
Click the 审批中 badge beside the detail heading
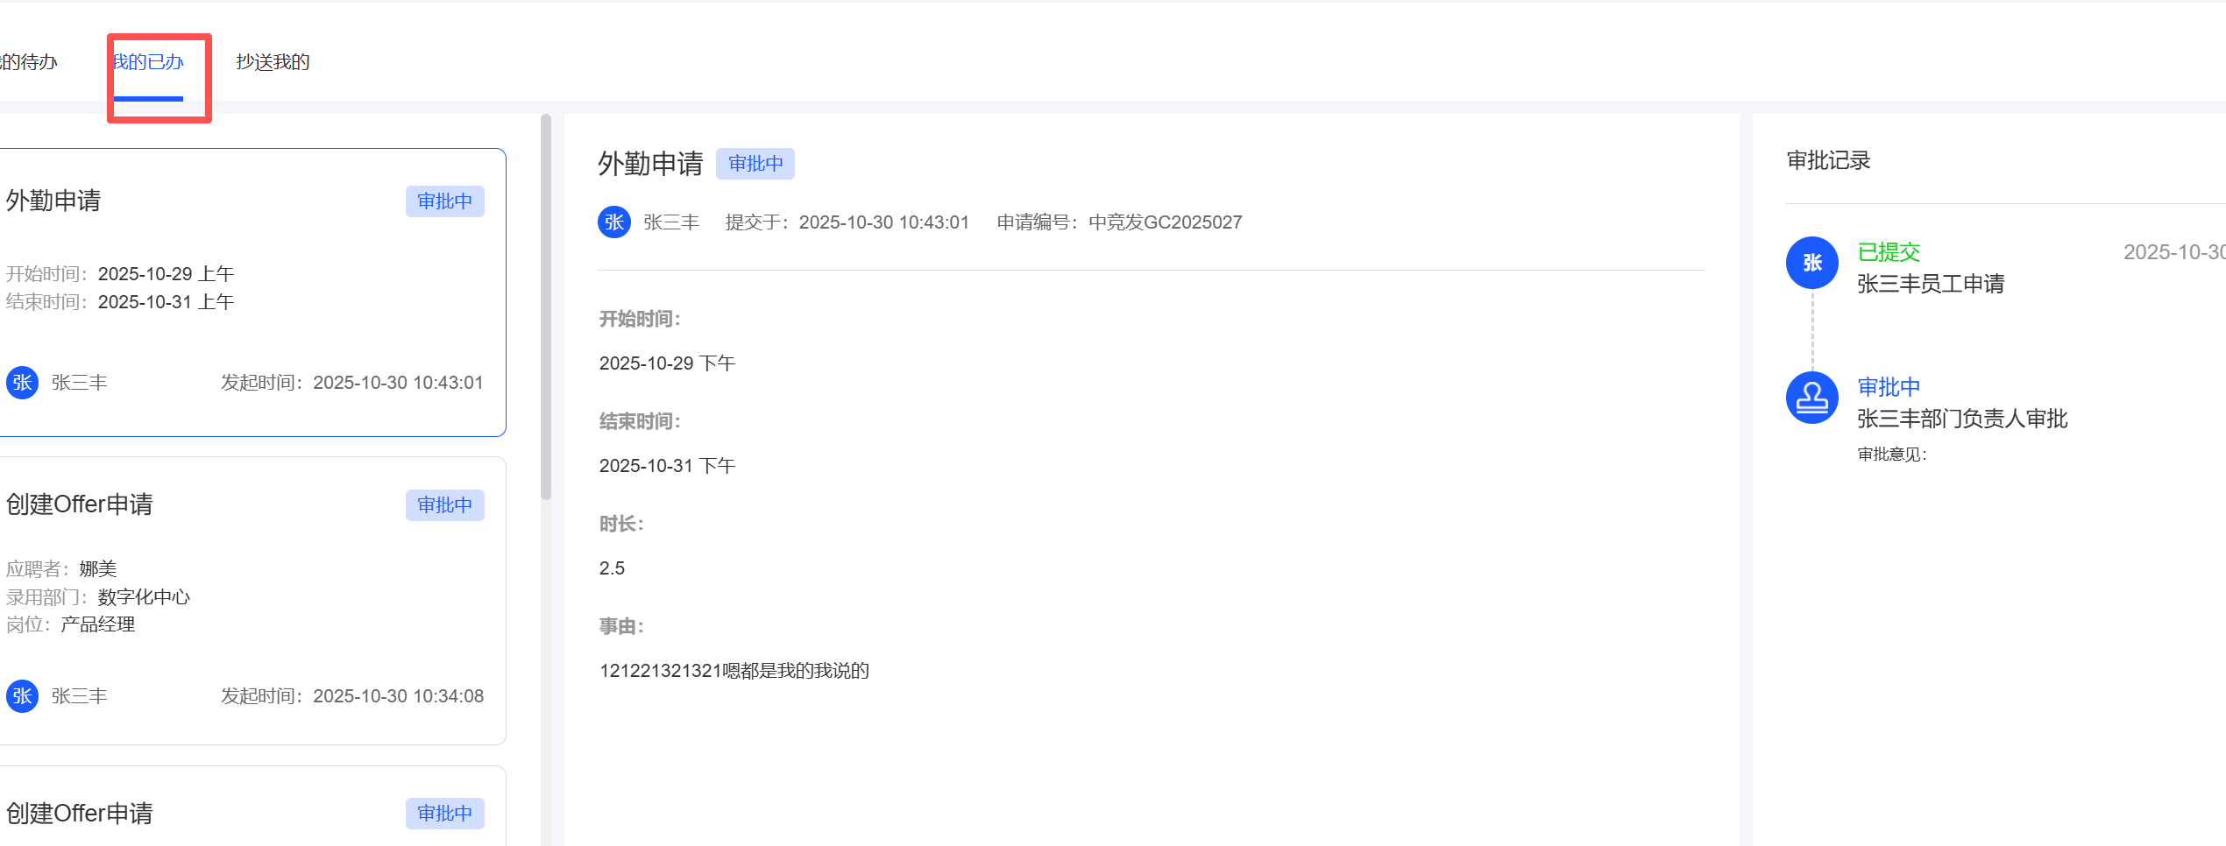pyautogui.click(x=755, y=164)
